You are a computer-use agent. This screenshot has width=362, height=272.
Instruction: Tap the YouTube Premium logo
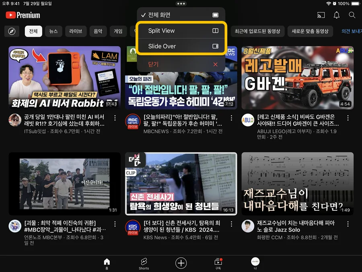pyautogui.click(x=22, y=15)
